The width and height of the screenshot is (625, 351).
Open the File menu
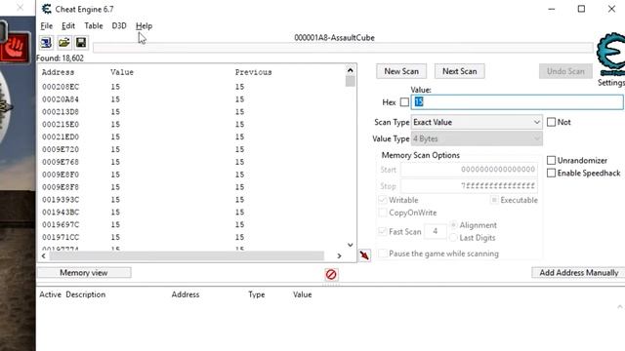(46, 26)
